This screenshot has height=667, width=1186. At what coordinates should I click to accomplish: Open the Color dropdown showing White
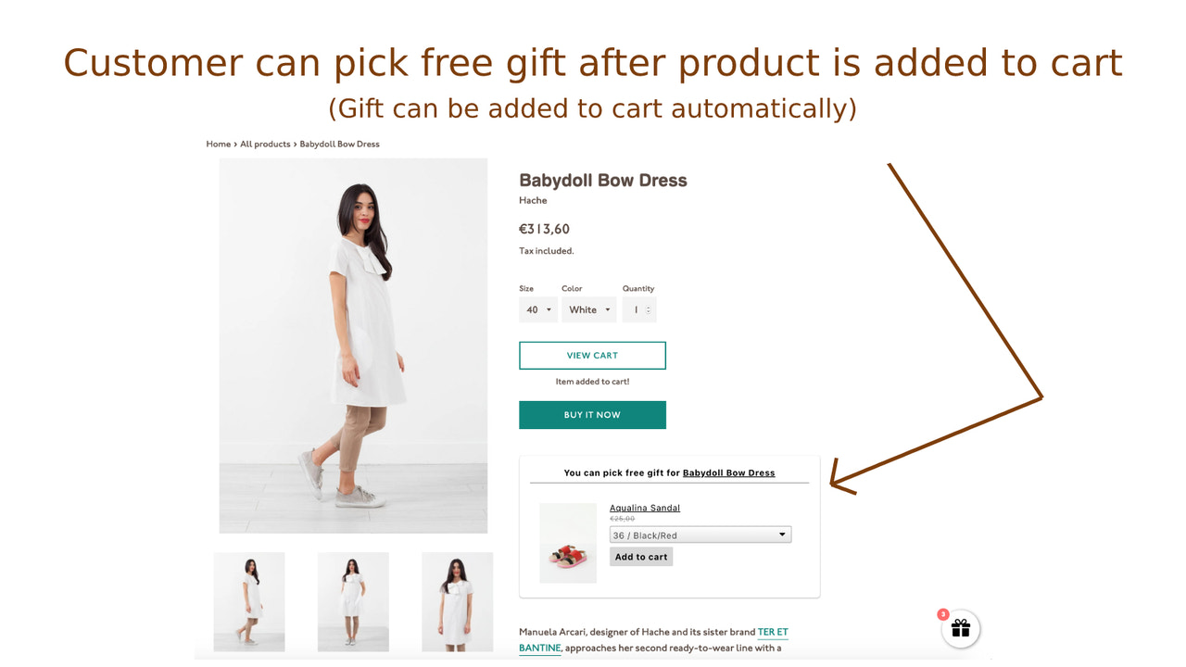(588, 308)
